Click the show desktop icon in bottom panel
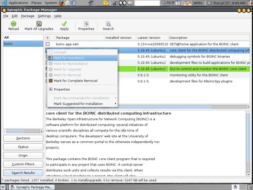 [3, 187]
